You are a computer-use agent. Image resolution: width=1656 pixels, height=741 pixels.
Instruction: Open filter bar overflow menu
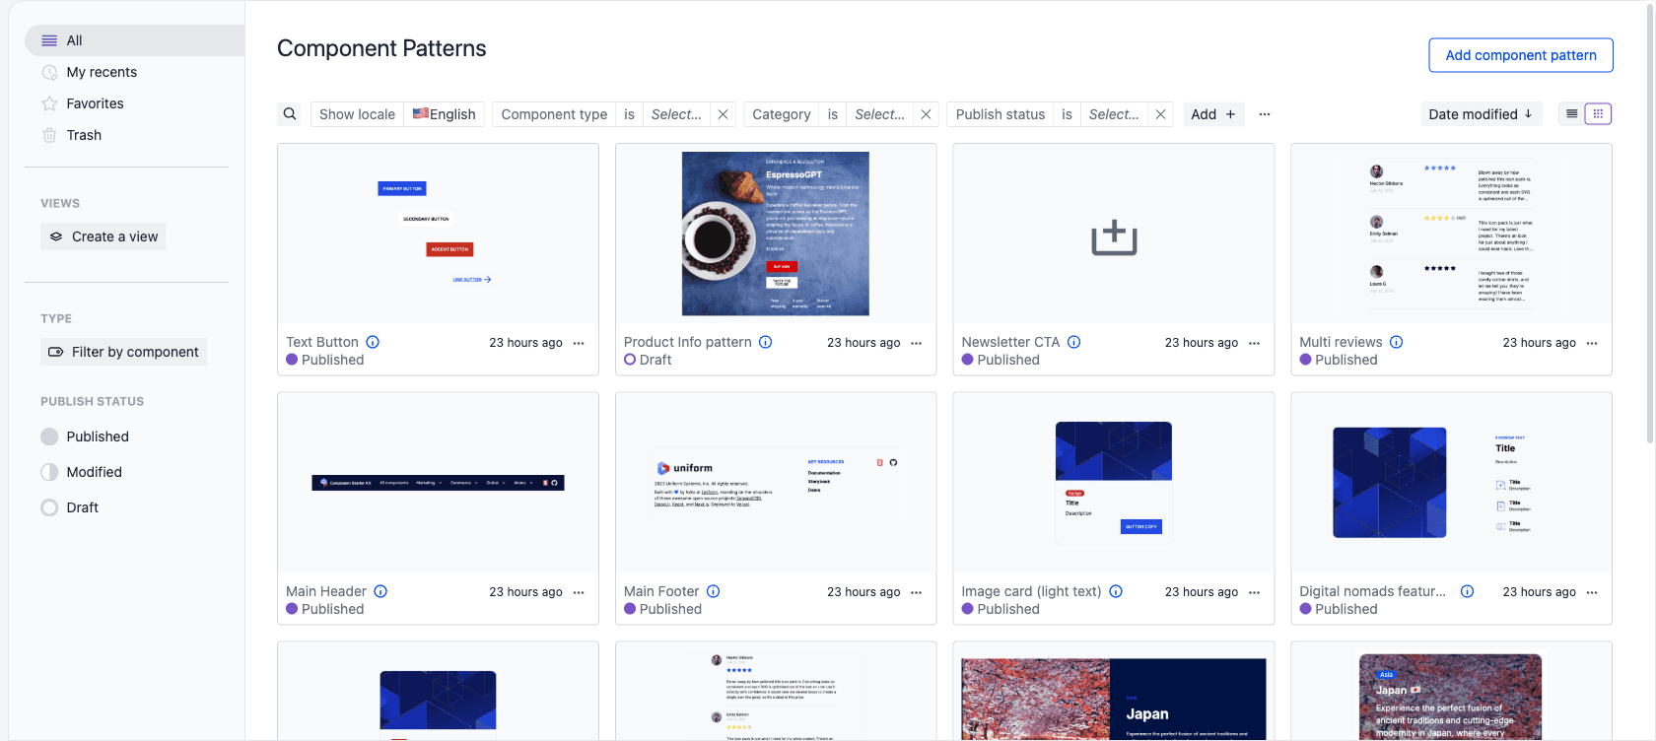(1265, 114)
